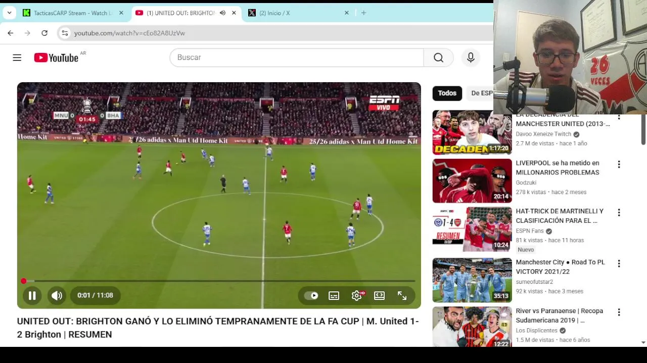Screen dimensions: 647x363
Task: Mute the video volume speaker icon
Action: tap(57, 295)
